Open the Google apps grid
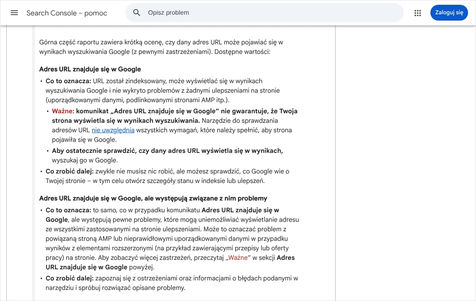 417,13
